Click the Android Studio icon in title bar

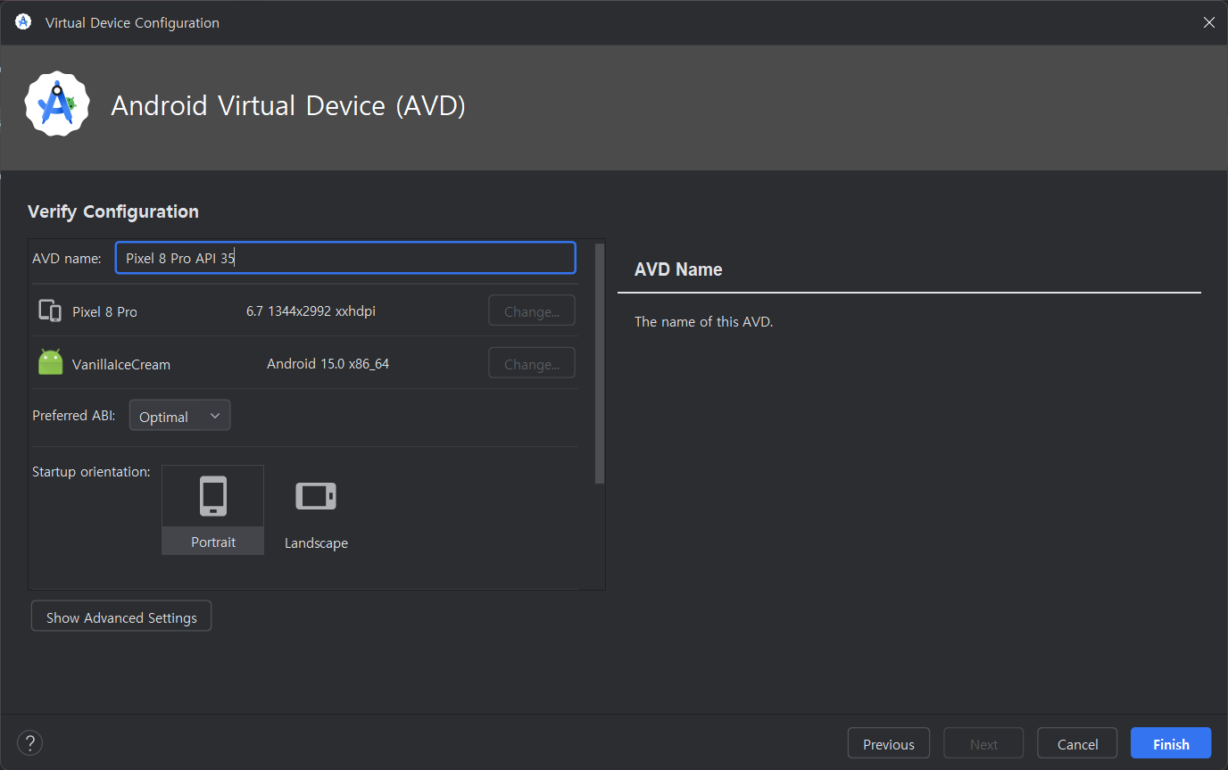23,22
